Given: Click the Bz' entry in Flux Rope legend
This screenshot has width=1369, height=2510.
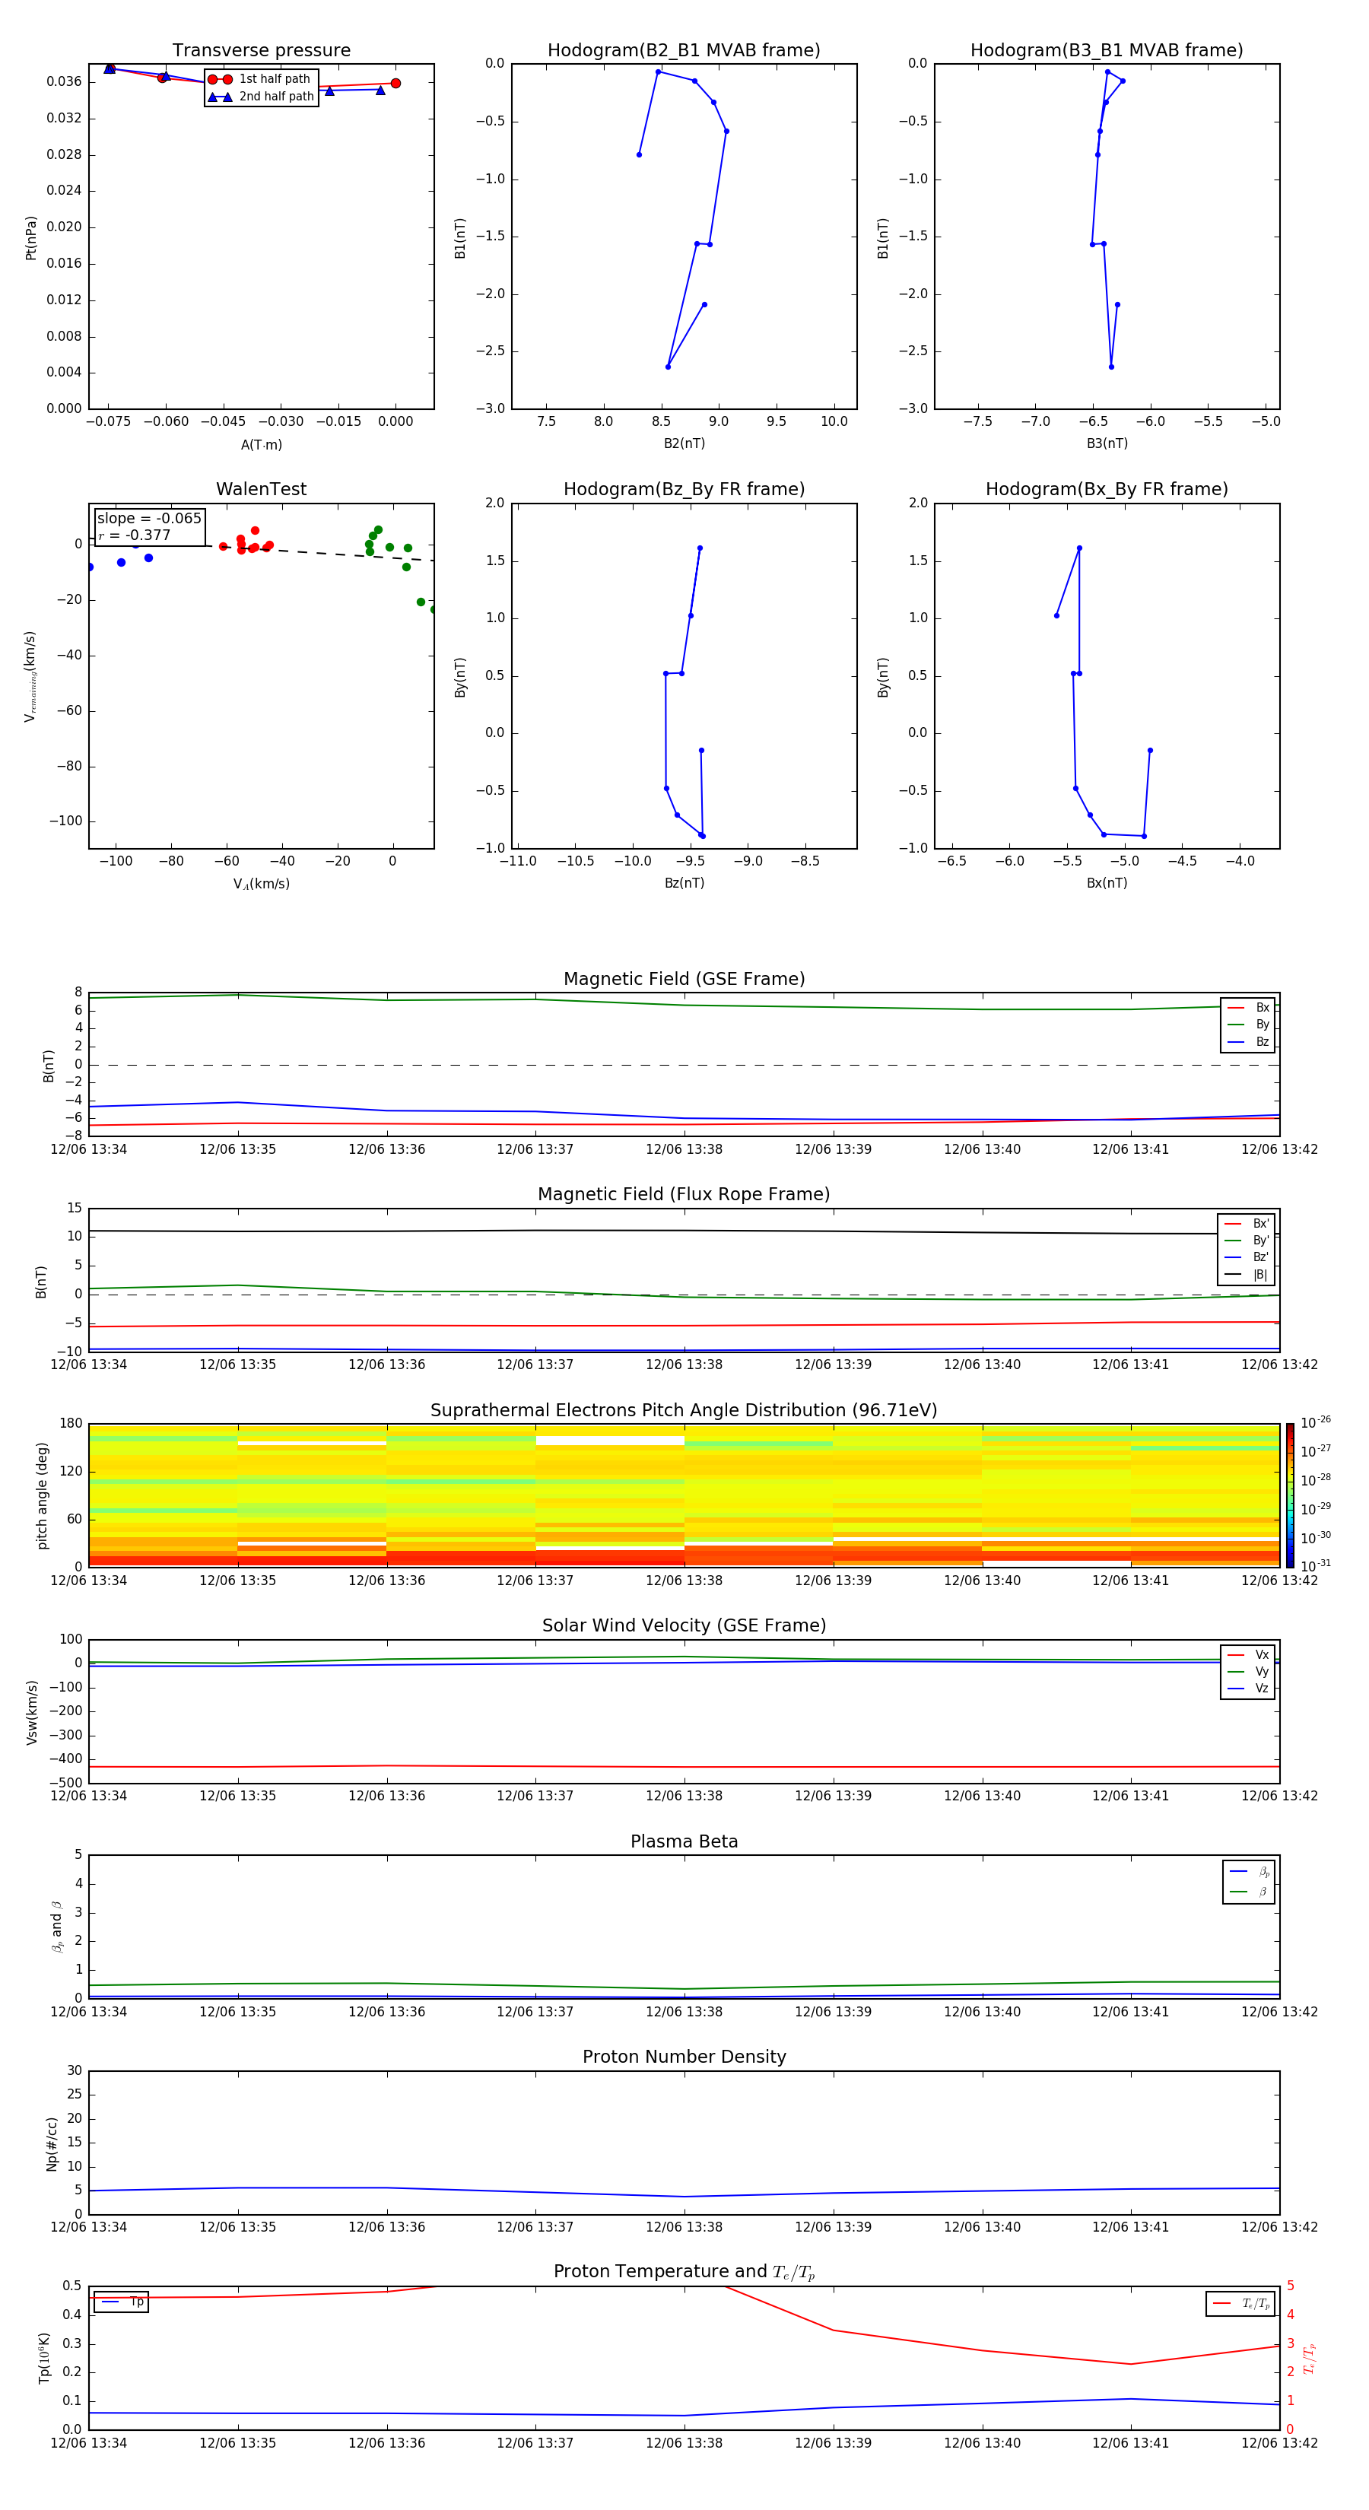Looking at the screenshot, I should click(1247, 1257).
